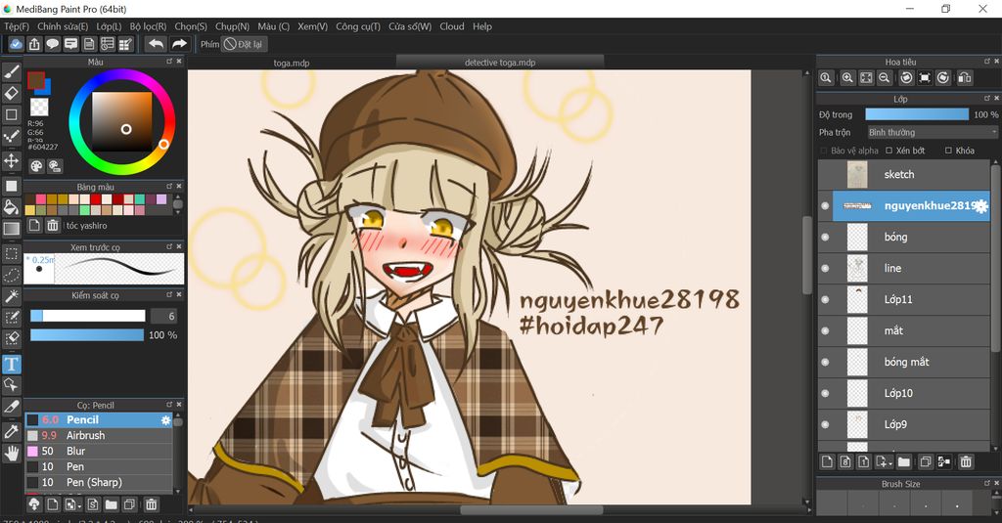This screenshot has width=1002, height=523.
Task: Rotate canvas left in navigator panel
Action: tap(906, 78)
